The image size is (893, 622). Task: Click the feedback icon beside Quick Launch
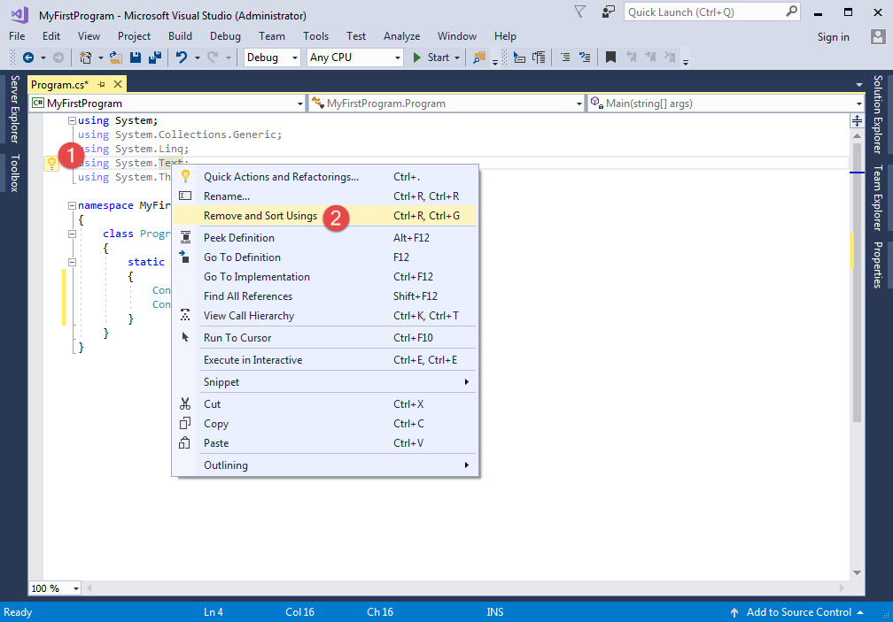click(609, 12)
